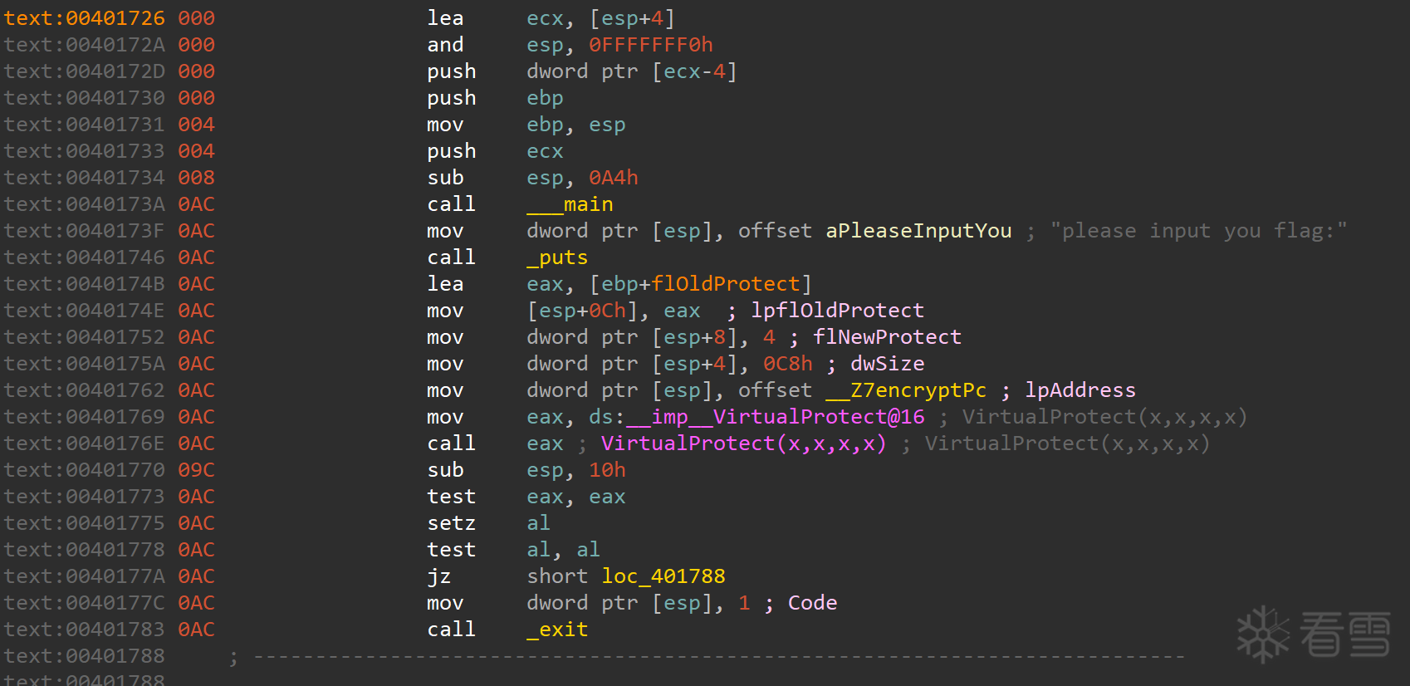Click the flOldProtect variable in lea operand
This screenshot has width=1410, height=686.
coord(725,284)
